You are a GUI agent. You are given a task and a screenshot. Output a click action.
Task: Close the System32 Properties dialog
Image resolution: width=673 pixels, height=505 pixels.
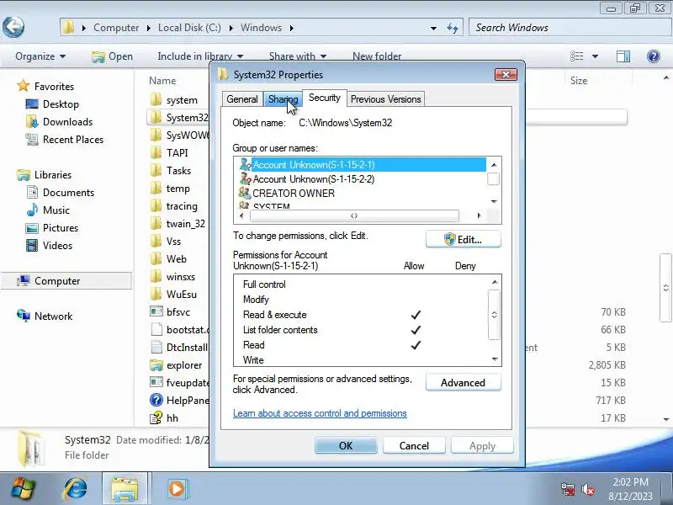coord(506,75)
